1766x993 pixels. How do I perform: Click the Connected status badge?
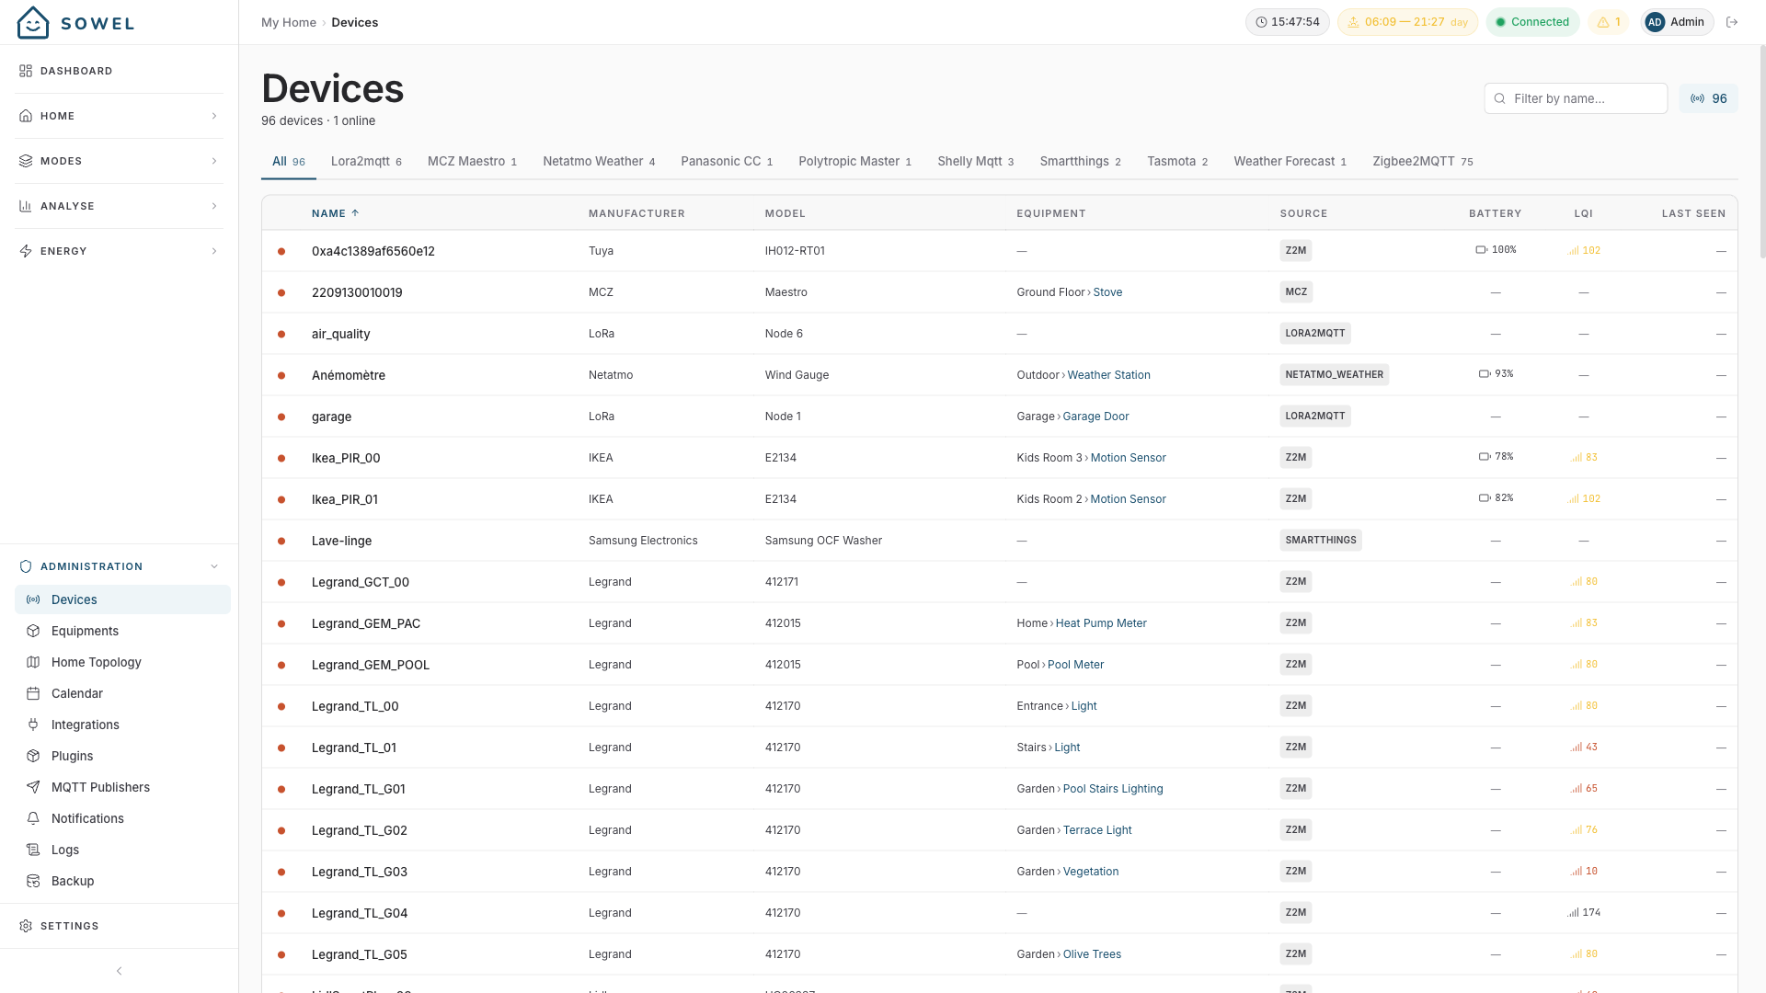1532,22
